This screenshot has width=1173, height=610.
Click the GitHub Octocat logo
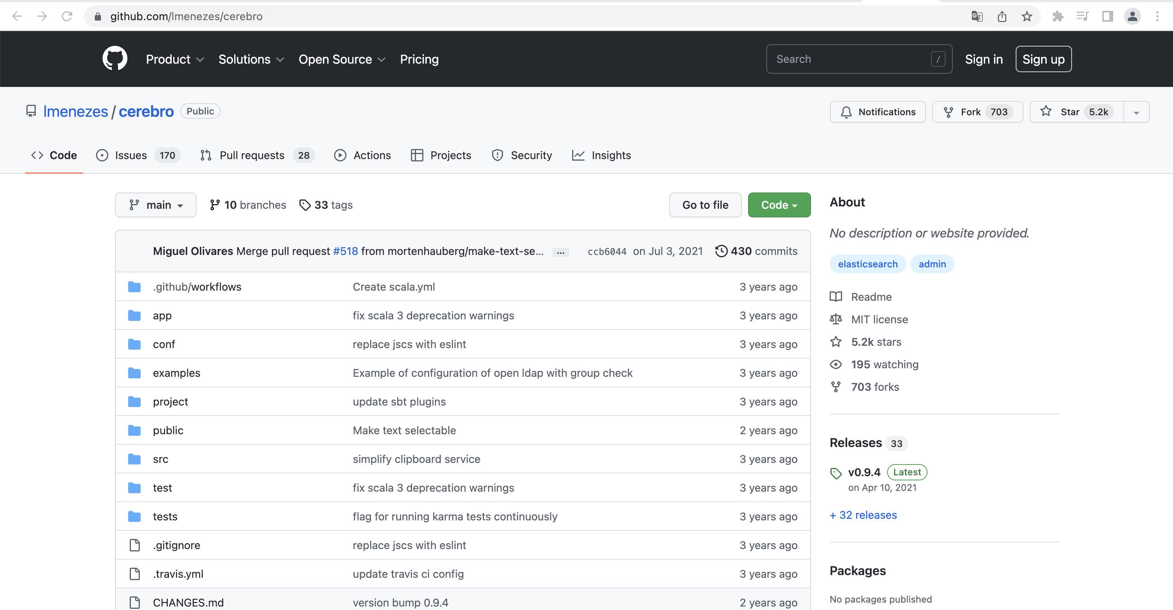(x=115, y=59)
